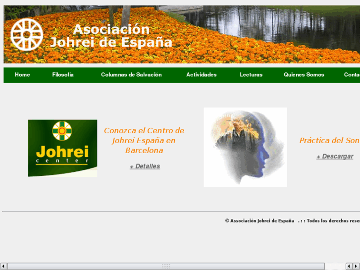This screenshot has width=360, height=270.
Task: Click the Conozca el Centro de Johrei heading
Action: point(144,140)
